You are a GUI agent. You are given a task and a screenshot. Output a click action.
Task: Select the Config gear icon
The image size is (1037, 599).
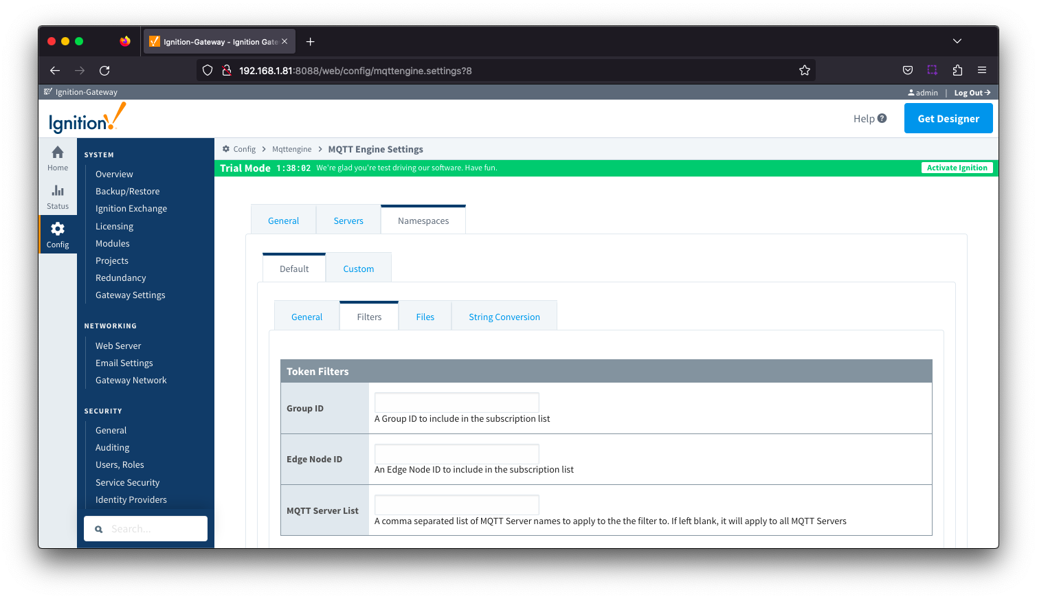[x=58, y=229]
